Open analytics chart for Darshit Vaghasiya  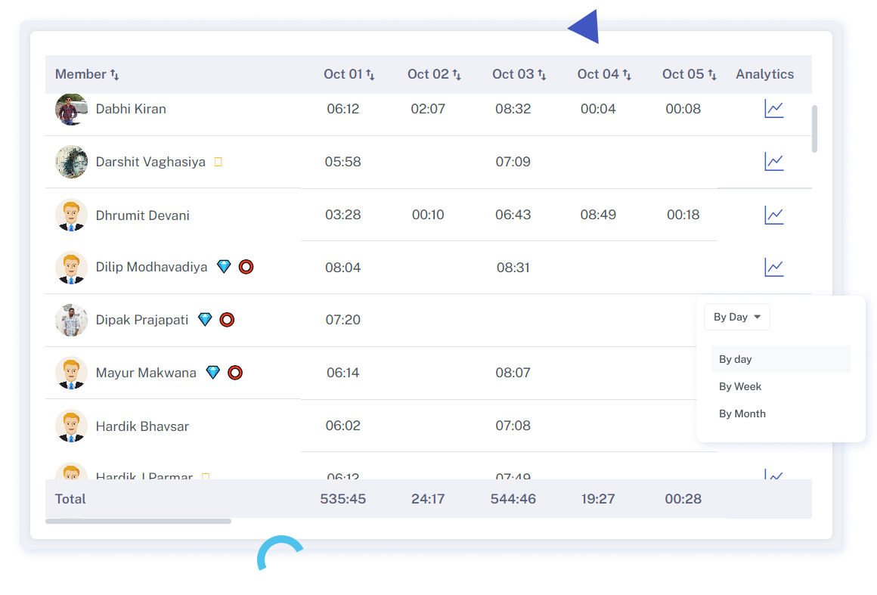pyautogui.click(x=773, y=162)
